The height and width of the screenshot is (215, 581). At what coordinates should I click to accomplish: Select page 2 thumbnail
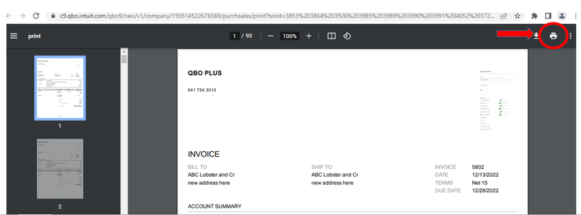[x=60, y=169]
